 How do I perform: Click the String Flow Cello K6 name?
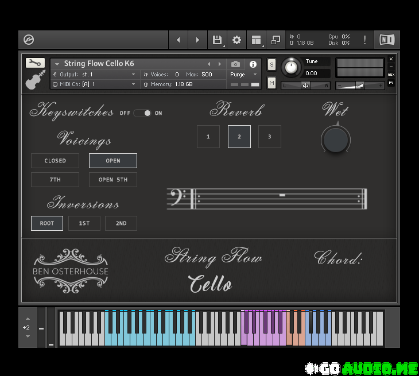(99, 64)
